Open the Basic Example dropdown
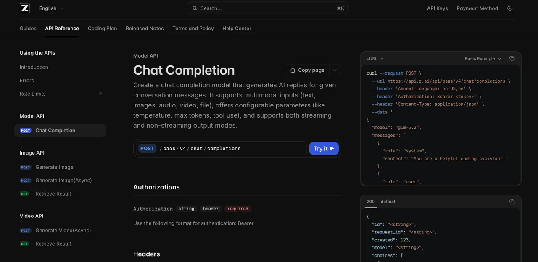Viewport: 538px width, 262px height. pyautogui.click(x=483, y=59)
